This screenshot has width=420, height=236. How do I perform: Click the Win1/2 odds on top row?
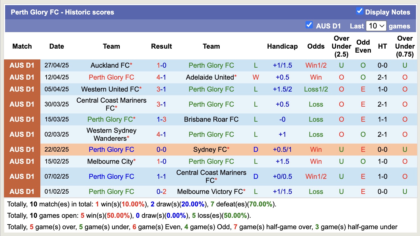(316, 65)
